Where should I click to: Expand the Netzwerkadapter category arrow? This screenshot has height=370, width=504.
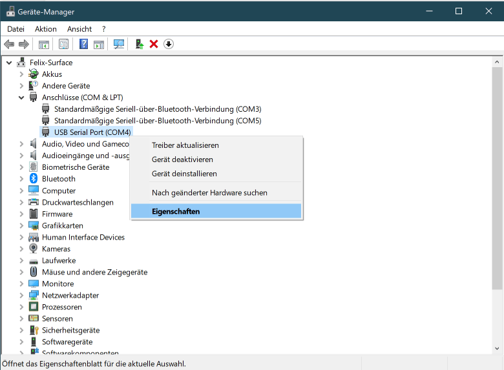[21, 295]
